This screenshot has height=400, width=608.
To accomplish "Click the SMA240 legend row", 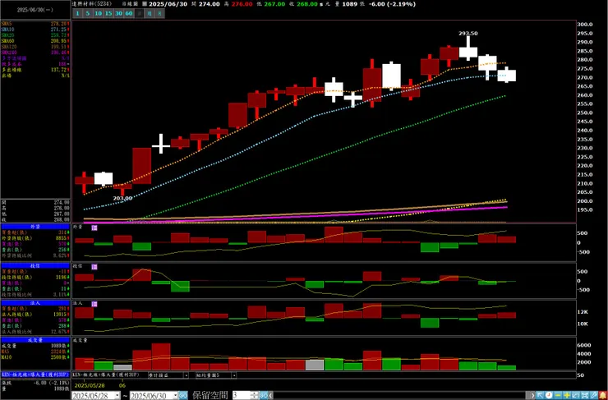I will pyautogui.click(x=35, y=52).
